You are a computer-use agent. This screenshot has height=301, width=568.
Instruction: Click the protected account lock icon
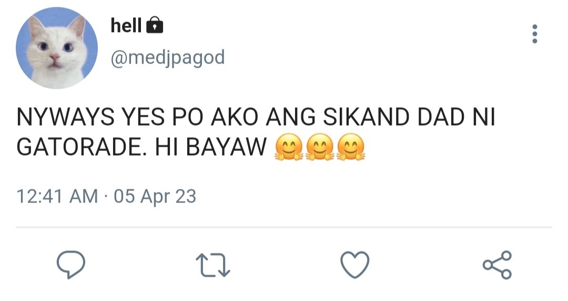[155, 25]
